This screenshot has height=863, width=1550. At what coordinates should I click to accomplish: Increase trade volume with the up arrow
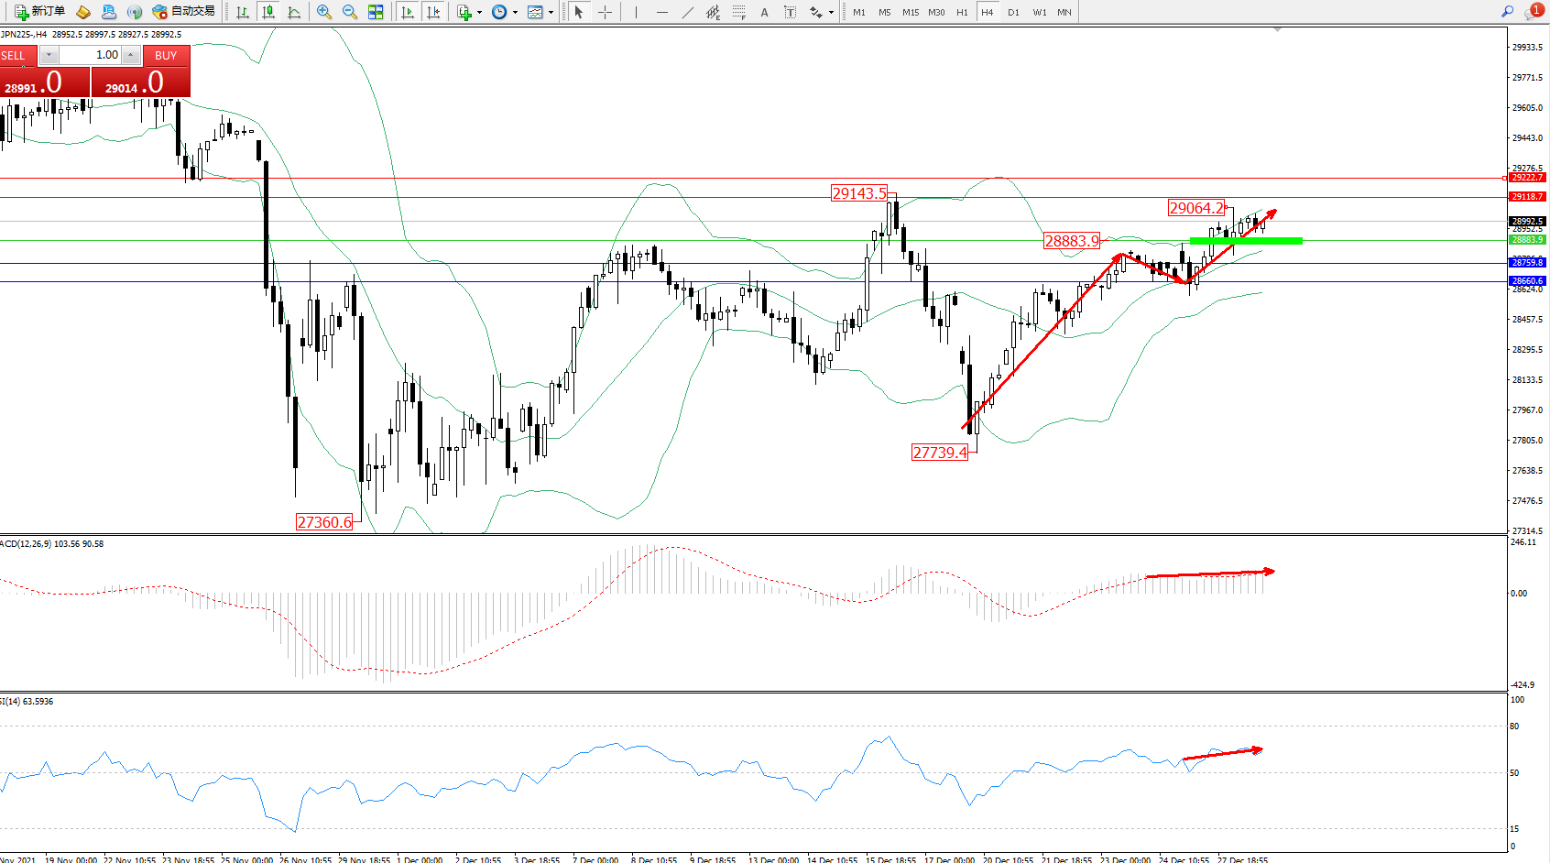(x=131, y=55)
